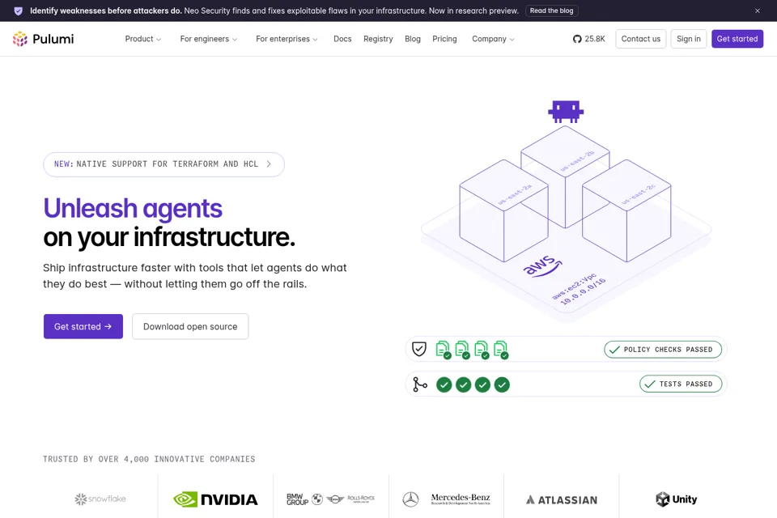
Task: Click the fourth green test checkmark circle
Action: (x=502, y=384)
